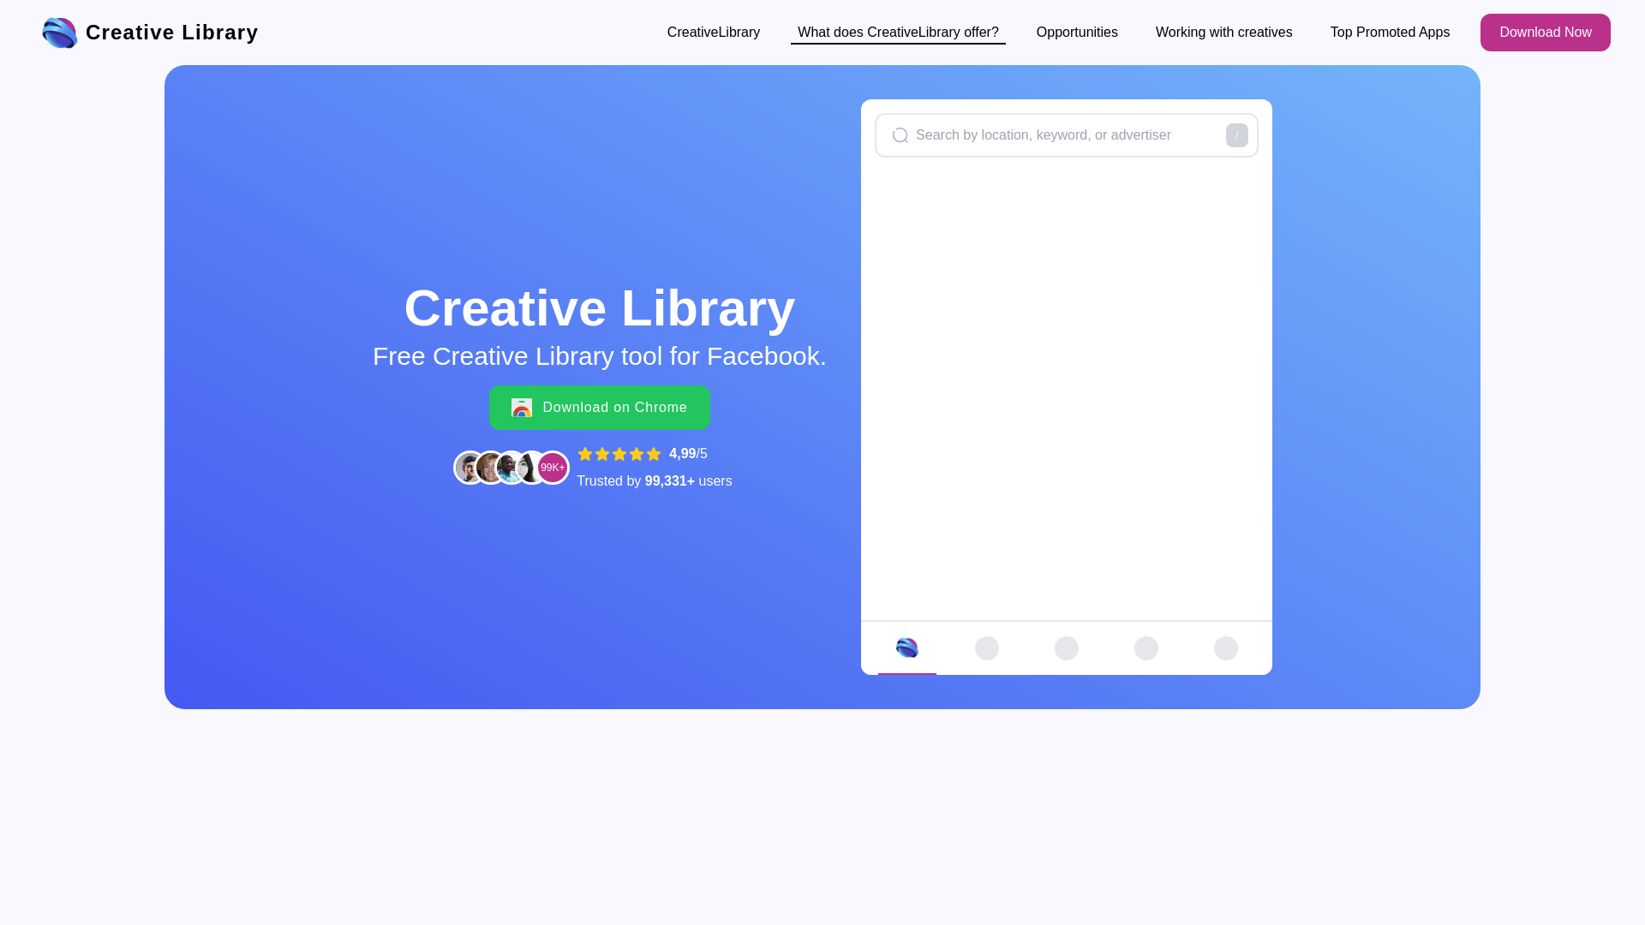Image resolution: width=1645 pixels, height=925 pixels.
Task: Click the first user avatar
Action: (467, 468)
